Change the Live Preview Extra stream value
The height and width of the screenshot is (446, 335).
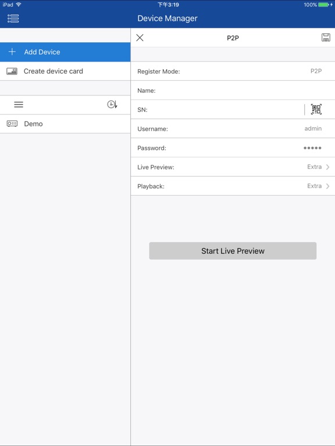pos(314,167)
